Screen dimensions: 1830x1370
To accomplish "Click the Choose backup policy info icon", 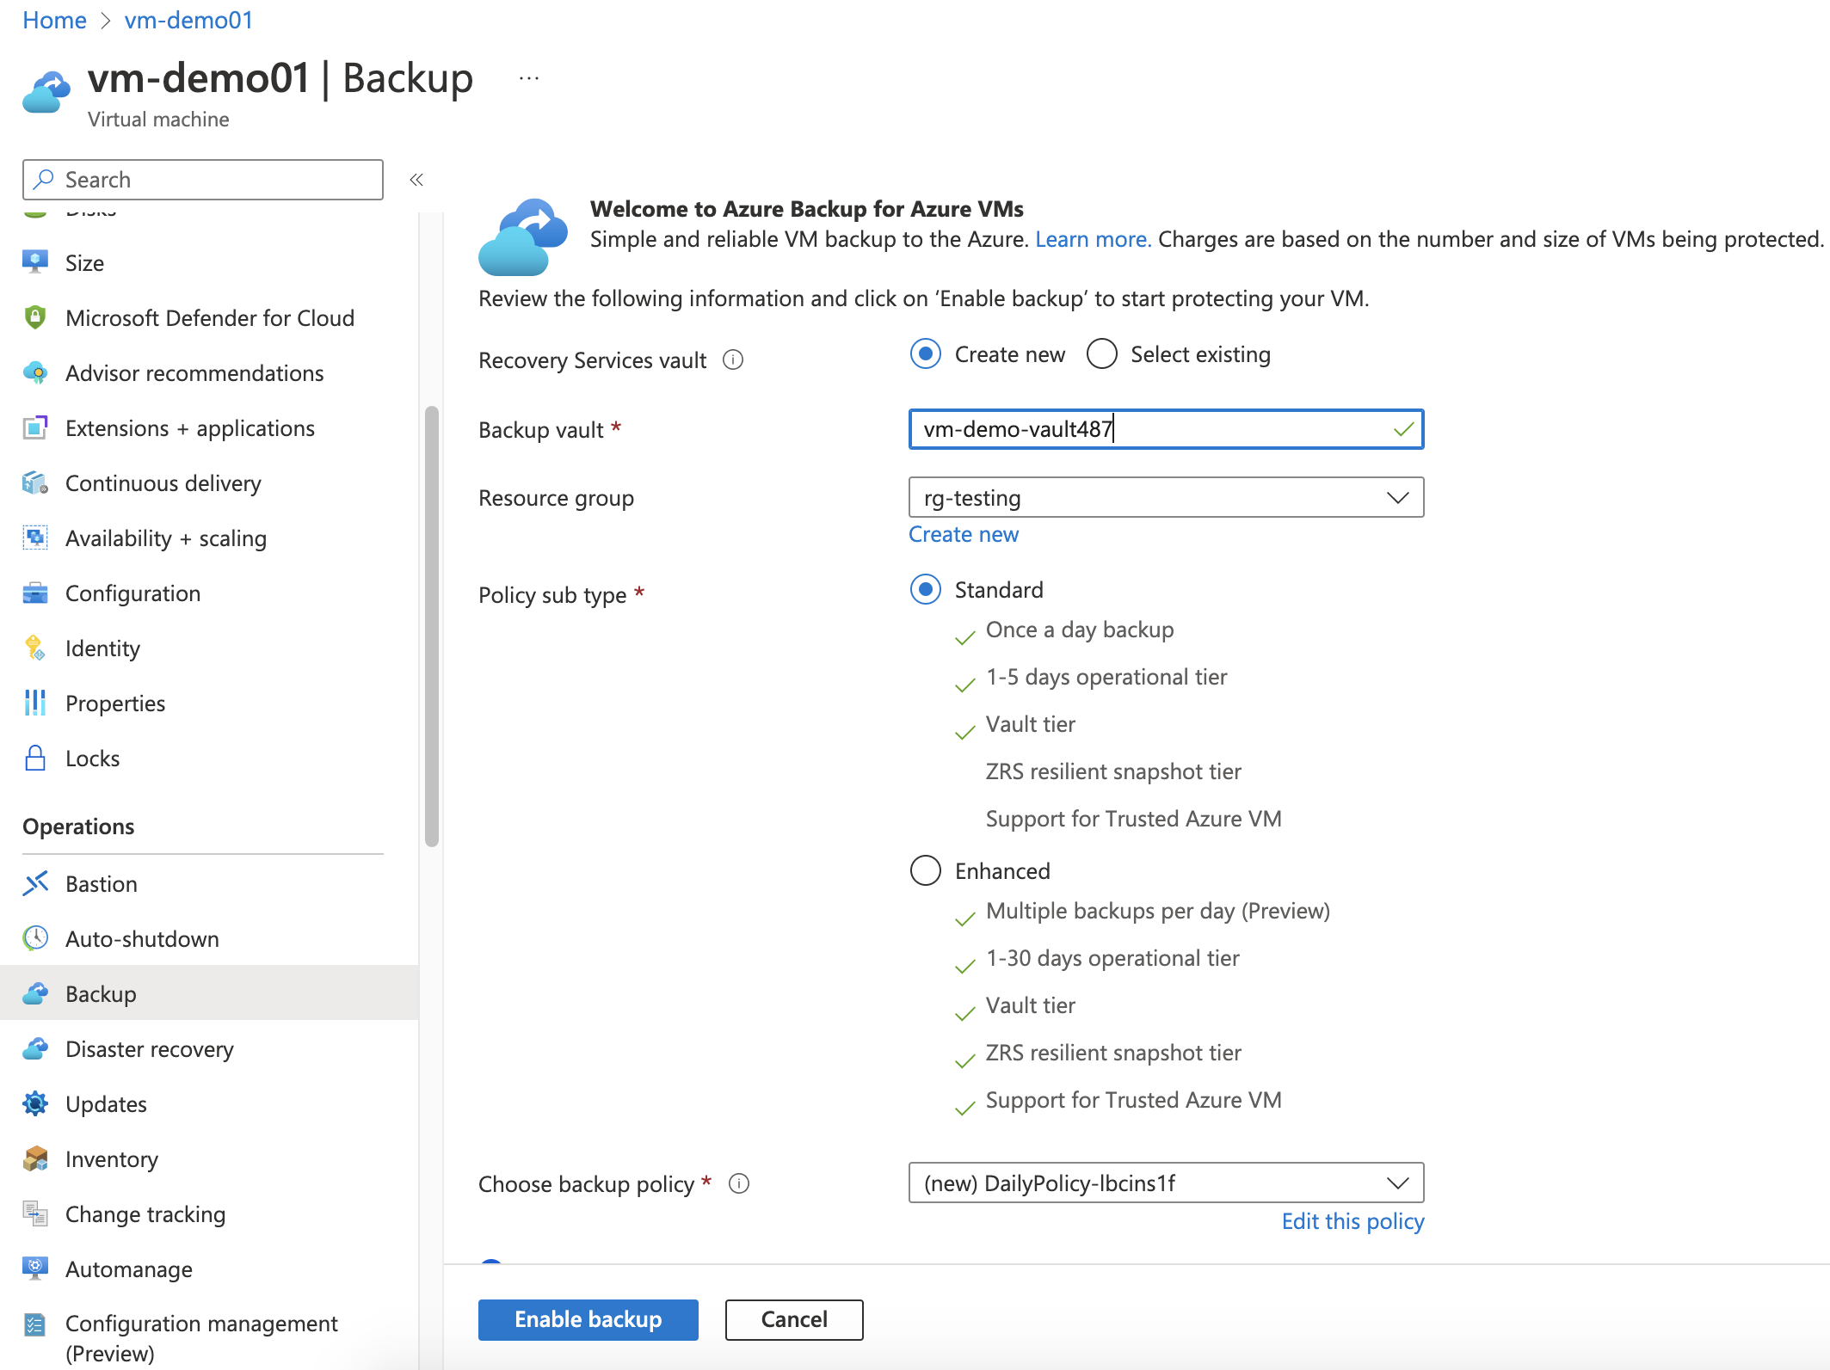I will click(739, 1183).
